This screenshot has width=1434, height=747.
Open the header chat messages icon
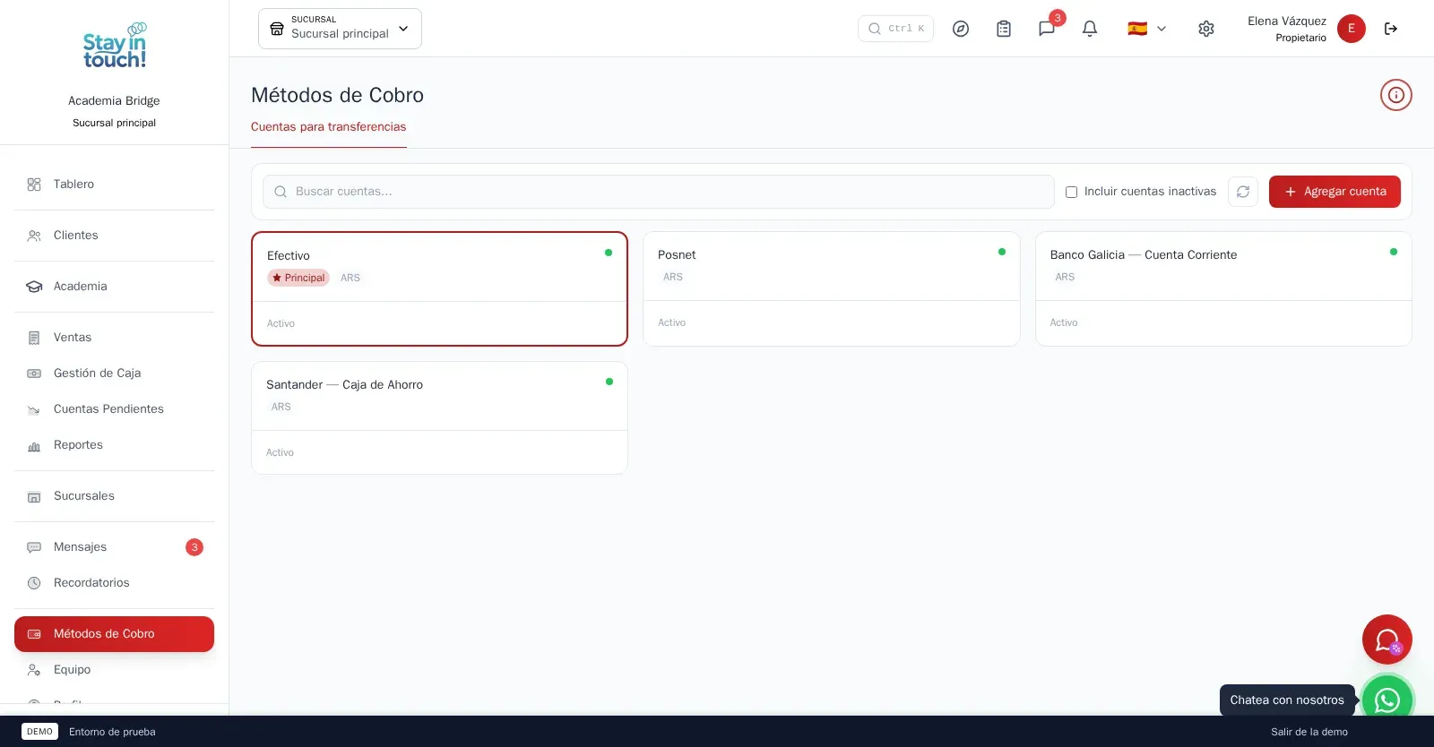click(1047, 29)
